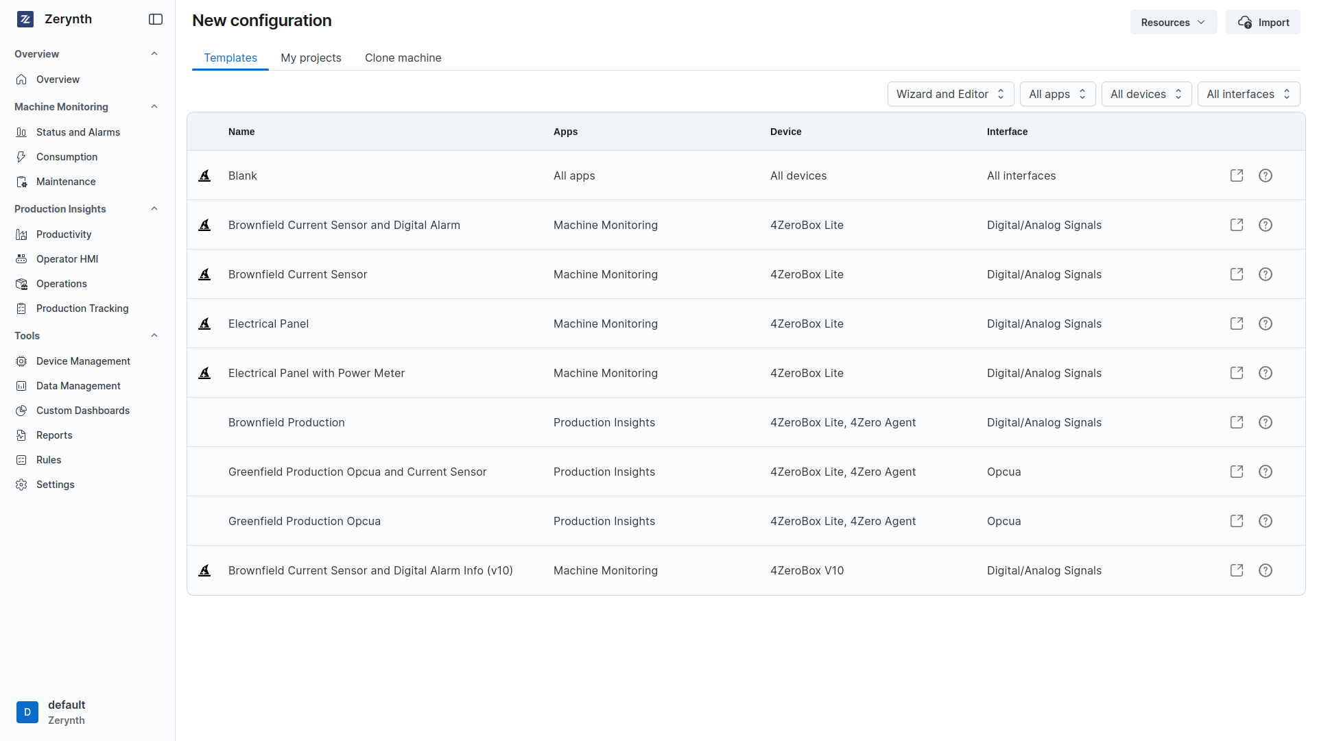
Task: Expand the Resources dropdown
Action: pos(1173,22)
